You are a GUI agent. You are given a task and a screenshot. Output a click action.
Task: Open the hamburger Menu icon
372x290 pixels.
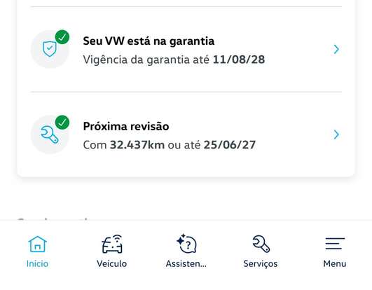335,244
